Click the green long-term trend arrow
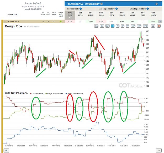This screenshot has width=164, height=153. point(61,22)
